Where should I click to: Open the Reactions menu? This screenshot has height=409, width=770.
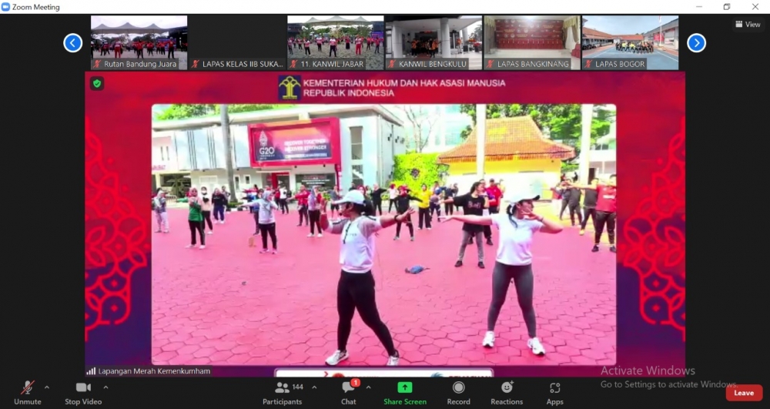coord(507,393)
